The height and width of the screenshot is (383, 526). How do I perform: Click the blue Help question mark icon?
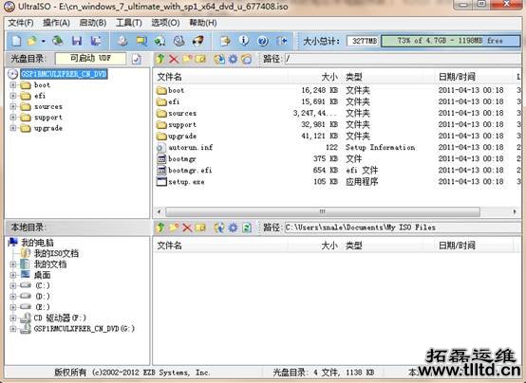pos(263,41)
